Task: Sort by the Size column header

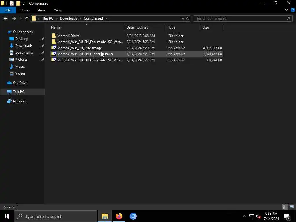Action: coord(206,27)
